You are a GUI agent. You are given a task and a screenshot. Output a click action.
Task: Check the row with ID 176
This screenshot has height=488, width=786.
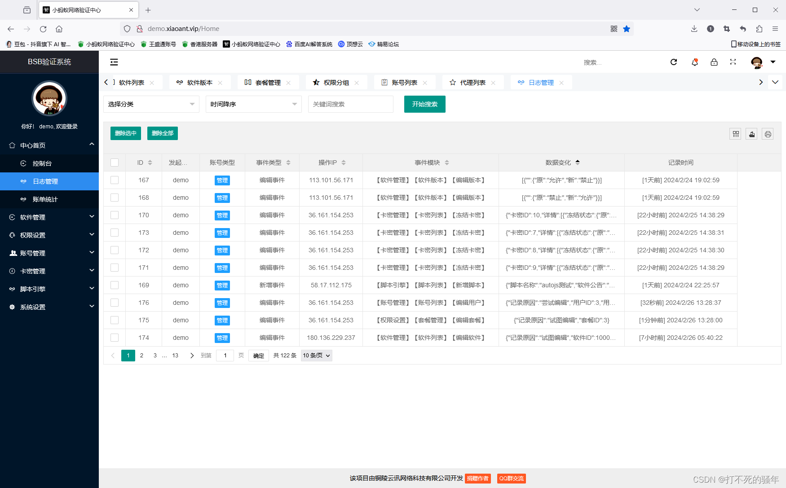115,303
